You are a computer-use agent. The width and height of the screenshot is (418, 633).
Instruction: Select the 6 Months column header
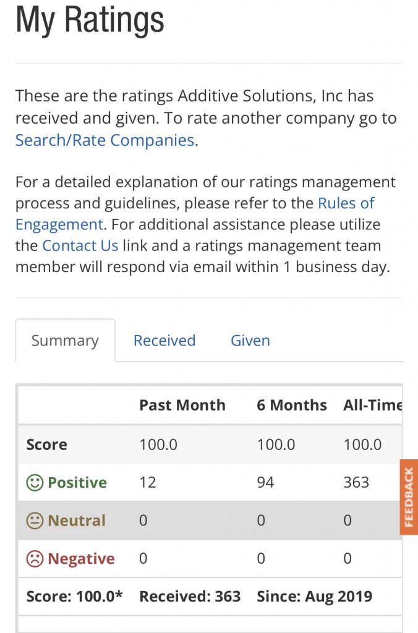[x=292, y=406]
